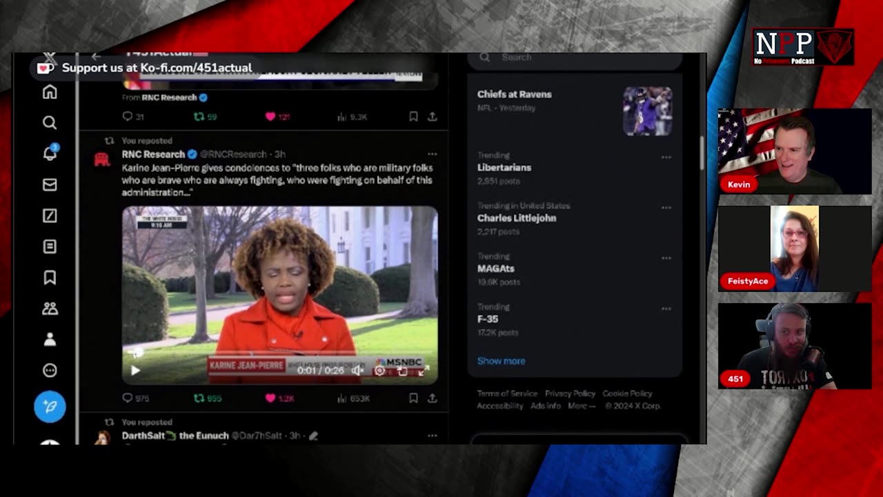Open more options for DarthSalt post
The width and height of the screenshot is (883, 497).
pos(432,436)
